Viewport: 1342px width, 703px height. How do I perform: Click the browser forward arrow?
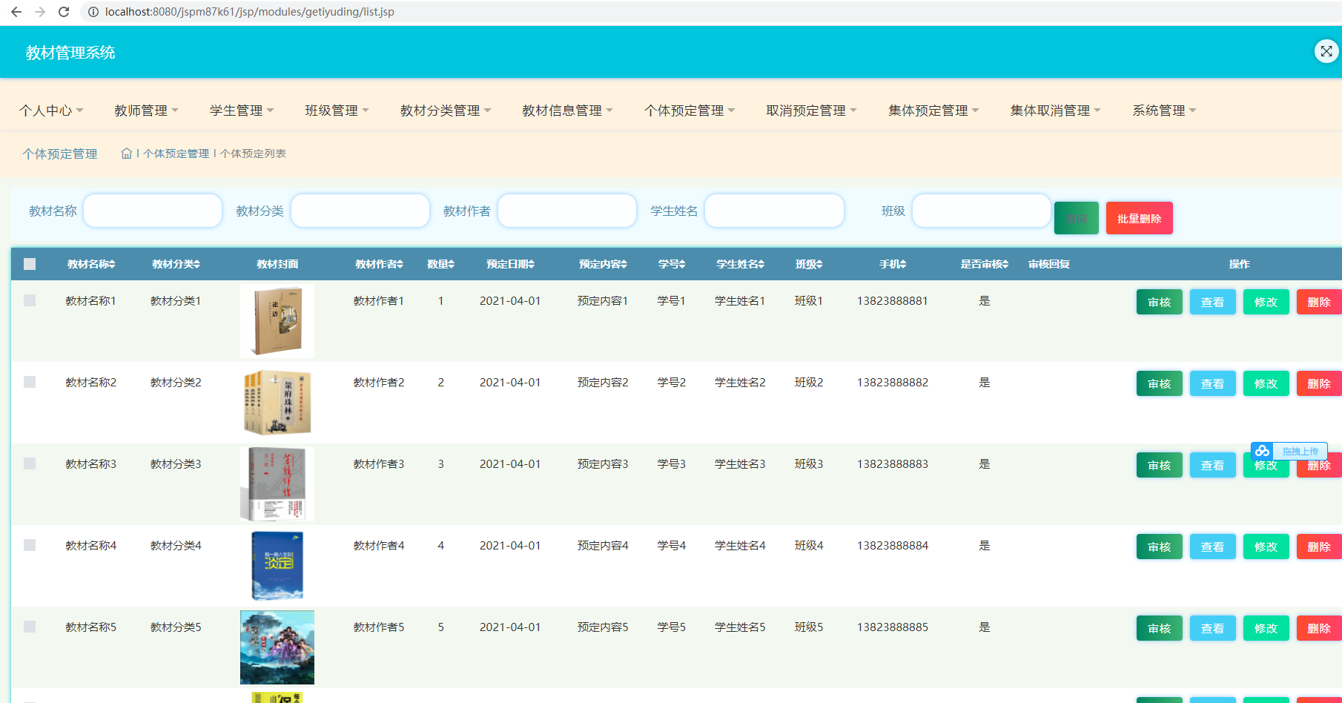[40, 12]
